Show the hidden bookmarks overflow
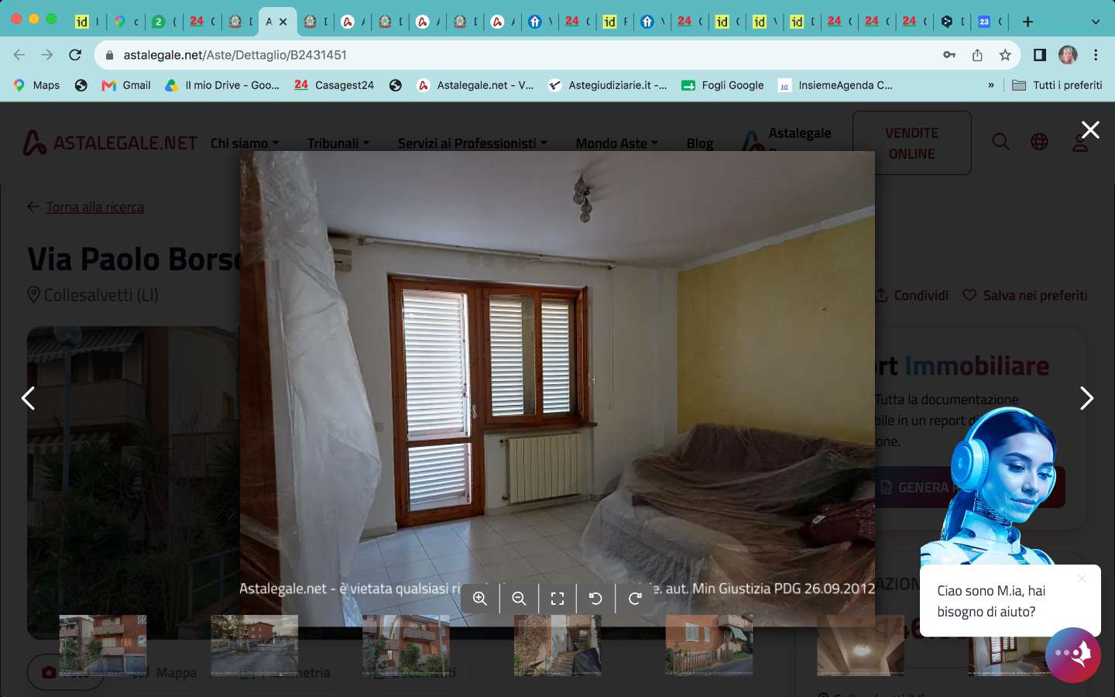 coord(991,85)
